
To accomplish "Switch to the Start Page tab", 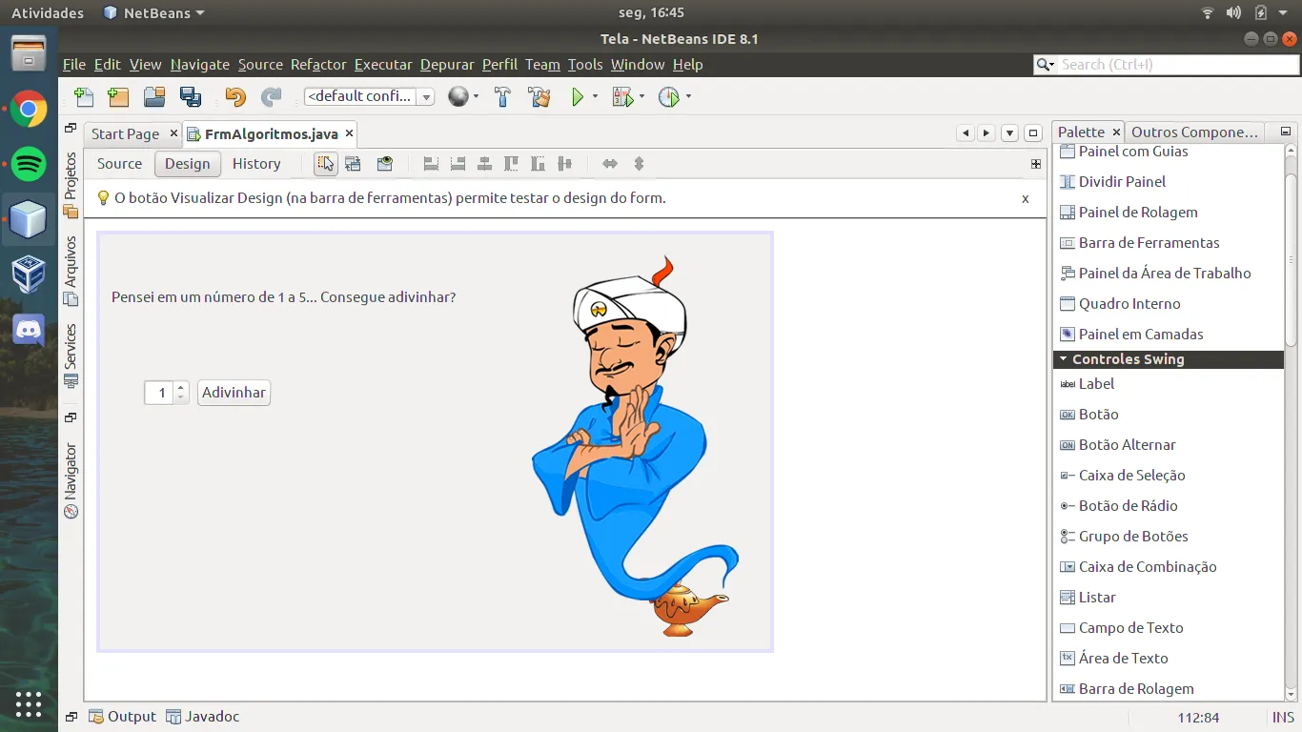I will 125,134.
